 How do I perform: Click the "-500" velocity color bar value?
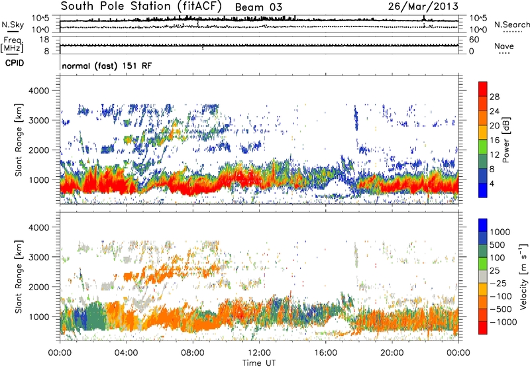pos(501,309)
